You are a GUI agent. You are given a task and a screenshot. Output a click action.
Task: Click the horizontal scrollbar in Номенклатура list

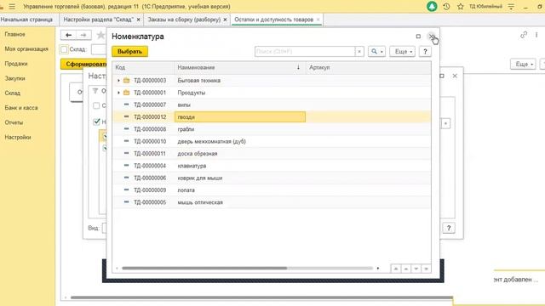(204, 269)
